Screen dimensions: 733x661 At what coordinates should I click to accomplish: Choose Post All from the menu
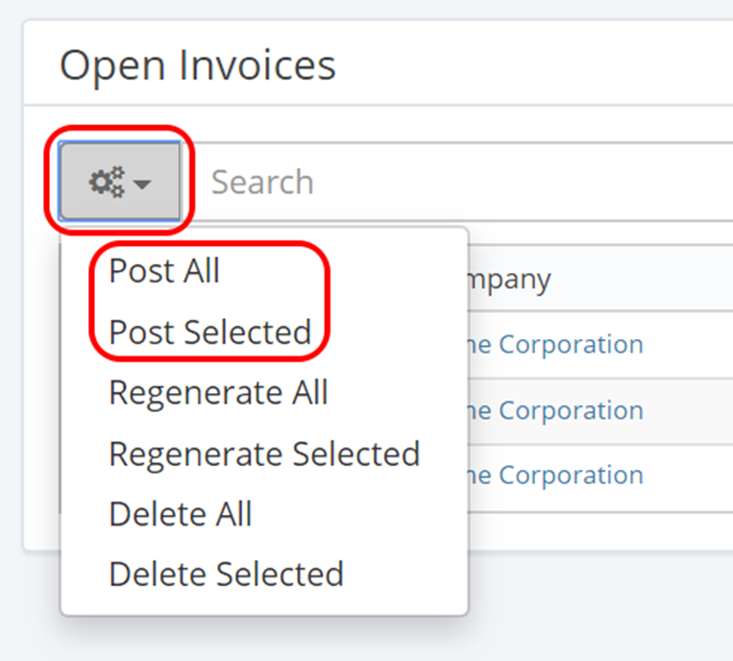164,271
